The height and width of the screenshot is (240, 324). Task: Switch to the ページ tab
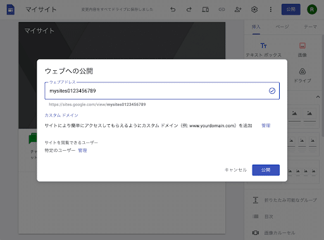282,27
